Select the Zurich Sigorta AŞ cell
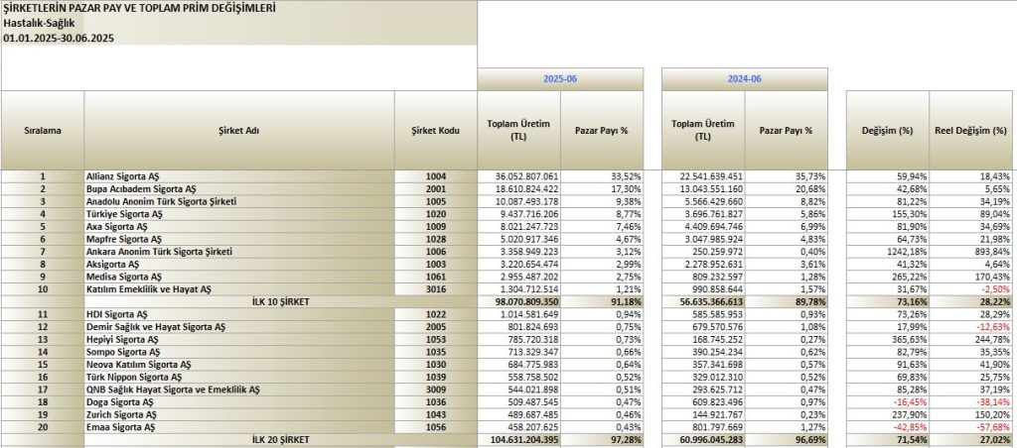 tap(239, 415)
